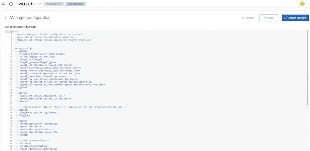
Task: Click the email_from line
Action: [50, 71]
